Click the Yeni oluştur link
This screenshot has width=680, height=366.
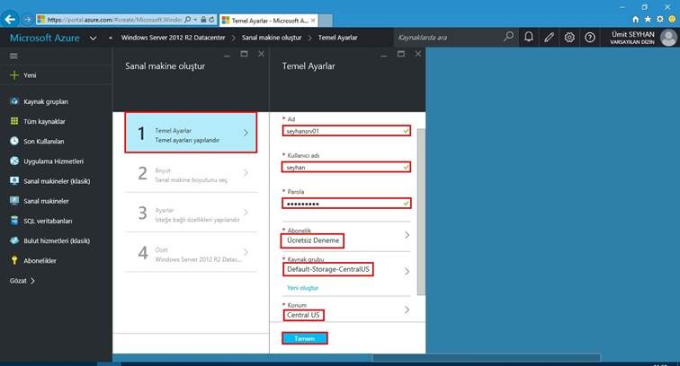tap(303, 288)
